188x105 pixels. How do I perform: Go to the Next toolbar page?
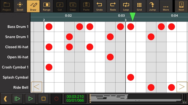[181, 6]
